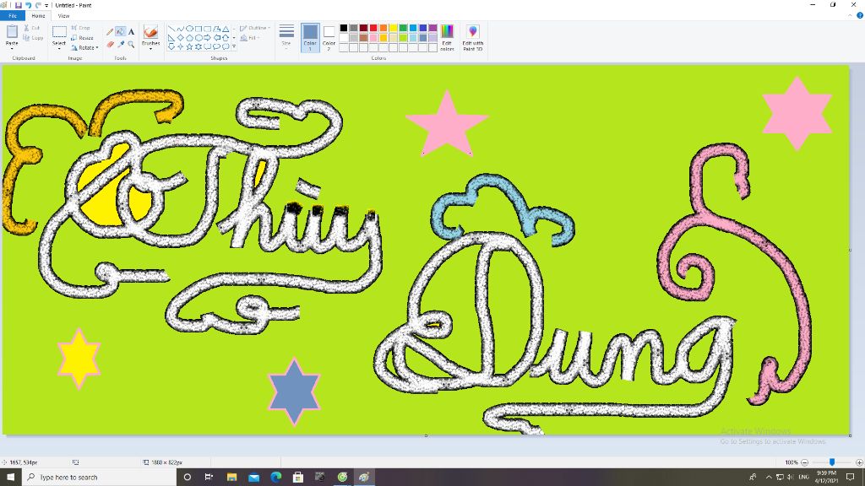
Task: Click the rectangular Select tool button
Action: click(59, 33)
